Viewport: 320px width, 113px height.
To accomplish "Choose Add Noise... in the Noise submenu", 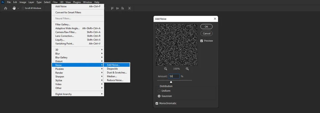I will [117, 65].
